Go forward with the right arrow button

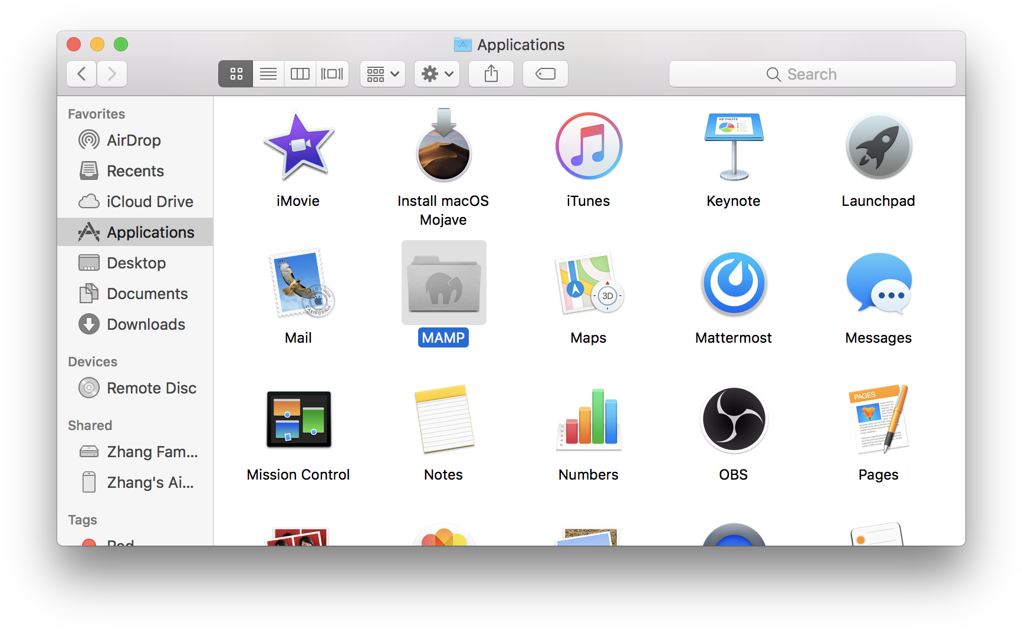(x=112, y=74)
